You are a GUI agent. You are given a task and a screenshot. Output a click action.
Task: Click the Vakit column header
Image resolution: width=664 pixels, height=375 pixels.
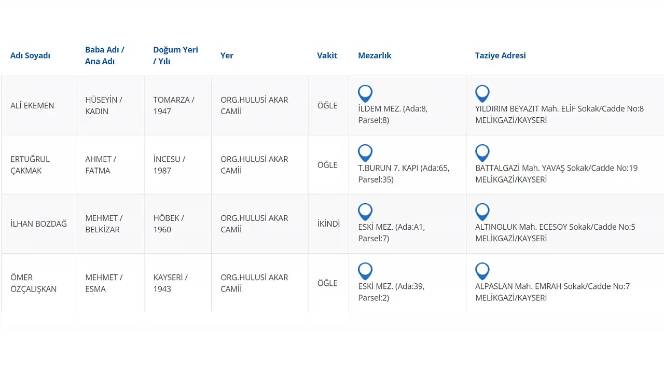tap(327, 55)
